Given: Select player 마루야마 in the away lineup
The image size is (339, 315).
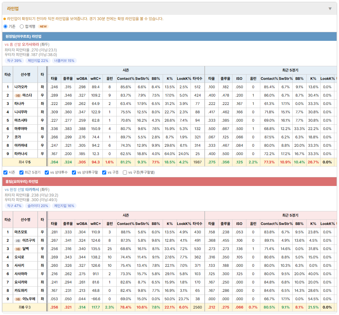Looking at the screenshot, I should 21,129.
